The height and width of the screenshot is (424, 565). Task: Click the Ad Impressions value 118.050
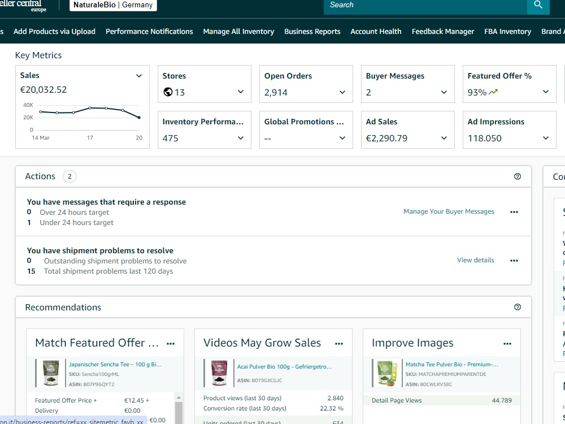(x=484, y=138)
